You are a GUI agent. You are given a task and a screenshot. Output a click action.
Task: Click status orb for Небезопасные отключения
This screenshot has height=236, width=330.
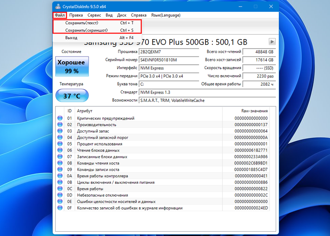tap(60, 195)
